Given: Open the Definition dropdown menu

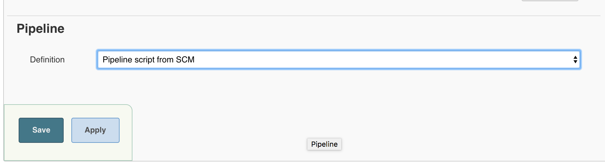Looking at the screenshot, I should point(339,60).
